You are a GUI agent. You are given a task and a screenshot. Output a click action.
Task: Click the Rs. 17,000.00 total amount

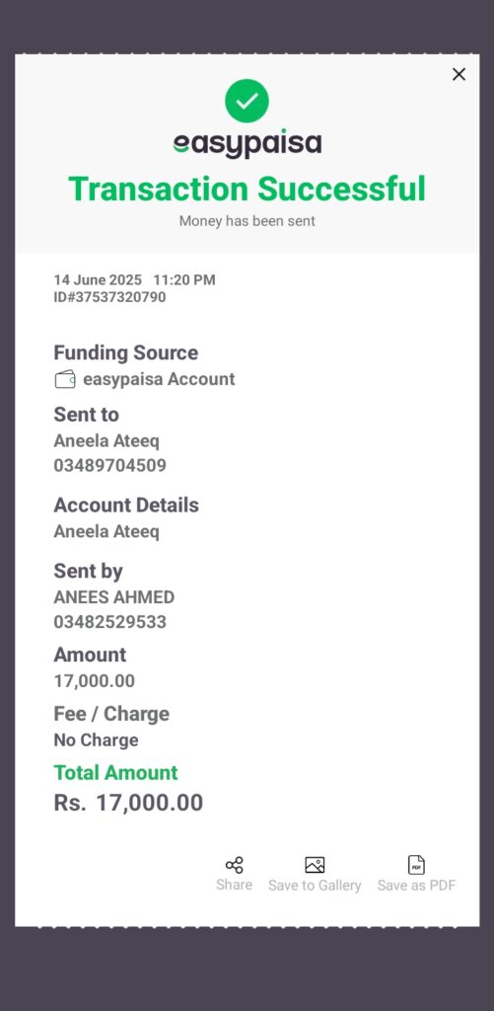(128, 803)
